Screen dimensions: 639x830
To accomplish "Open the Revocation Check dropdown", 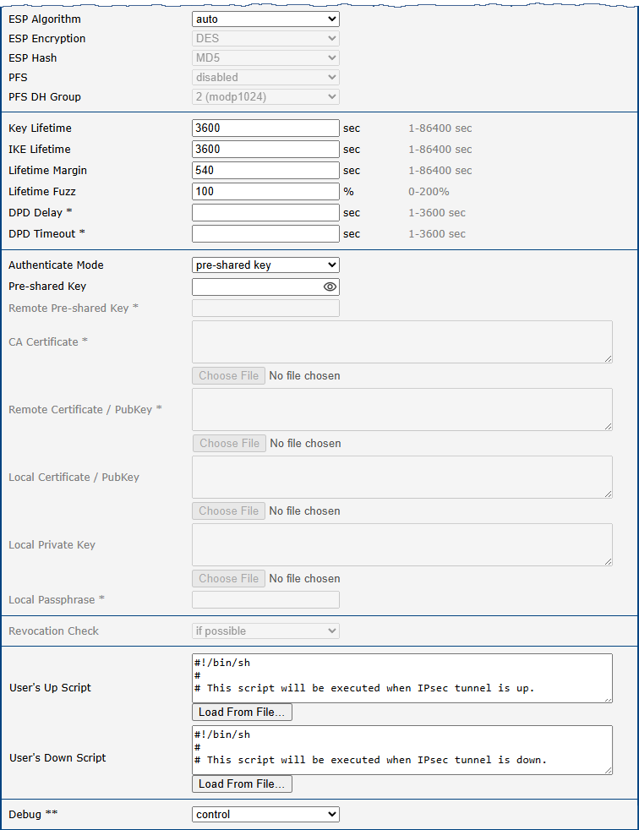I will click(265, 631).
